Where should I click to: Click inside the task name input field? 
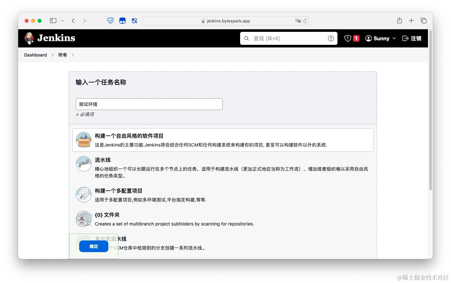click(x=149, y=104)
